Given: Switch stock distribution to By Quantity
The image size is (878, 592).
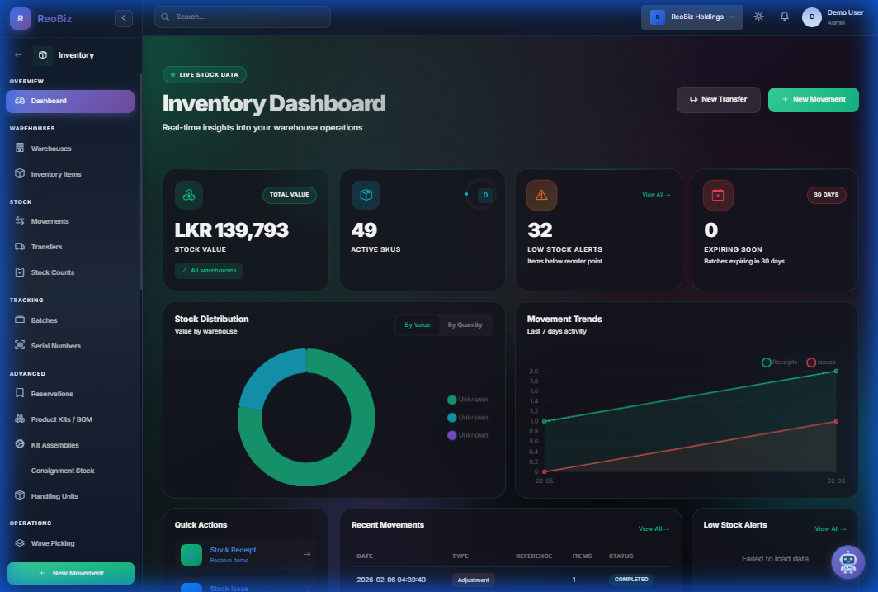Looking at the screenshot, I should click(x=465, y=324).
